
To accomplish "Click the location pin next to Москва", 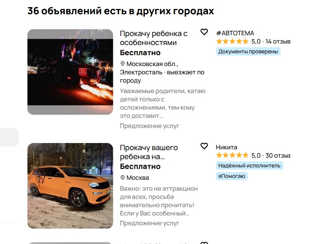I will [x=123, y=178].
